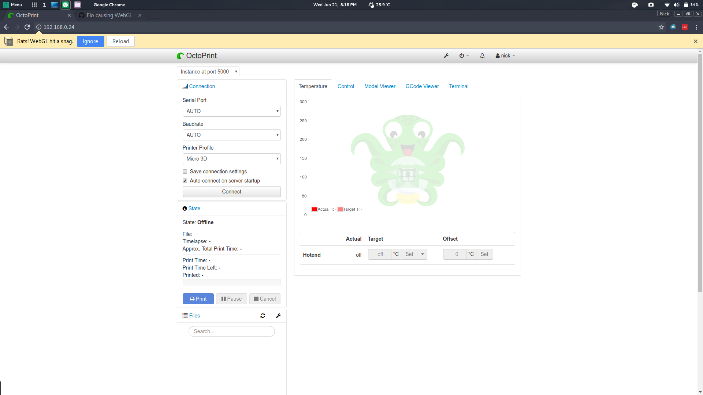Screen dimensions: 703x395
Task: Refresh the Files list
Action: coord(263,316)
